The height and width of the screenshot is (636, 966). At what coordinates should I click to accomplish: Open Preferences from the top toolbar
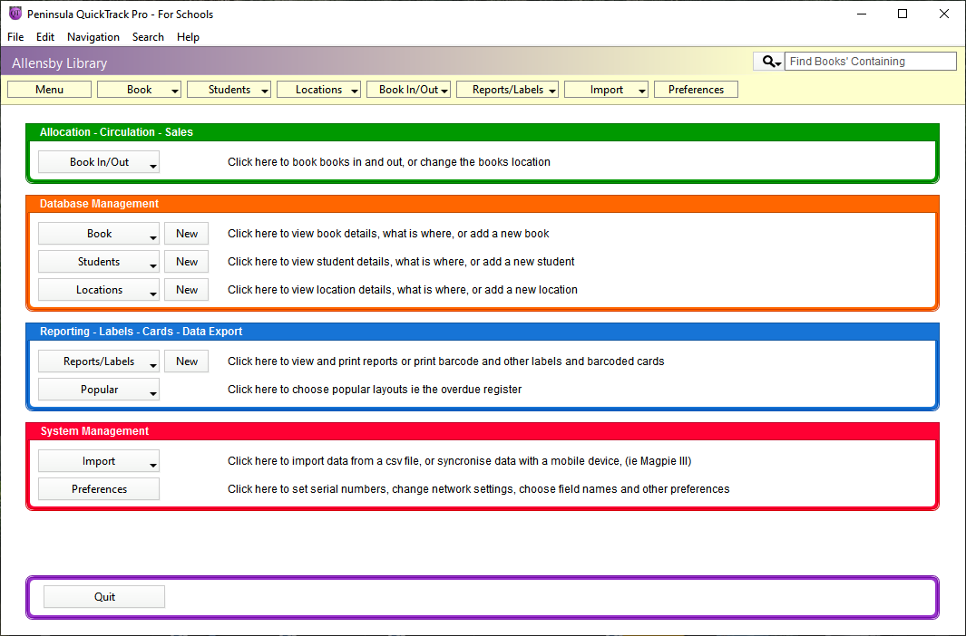tap(697, 90)
